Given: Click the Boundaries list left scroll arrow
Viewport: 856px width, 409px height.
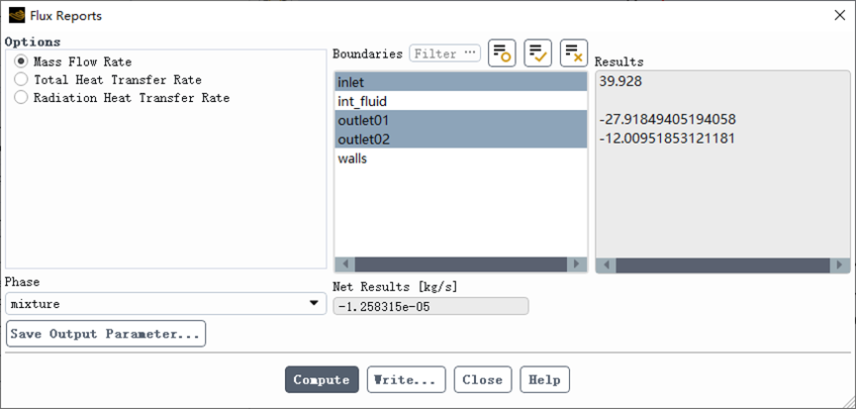Looking at the screenshot, I should pos(345,264).
